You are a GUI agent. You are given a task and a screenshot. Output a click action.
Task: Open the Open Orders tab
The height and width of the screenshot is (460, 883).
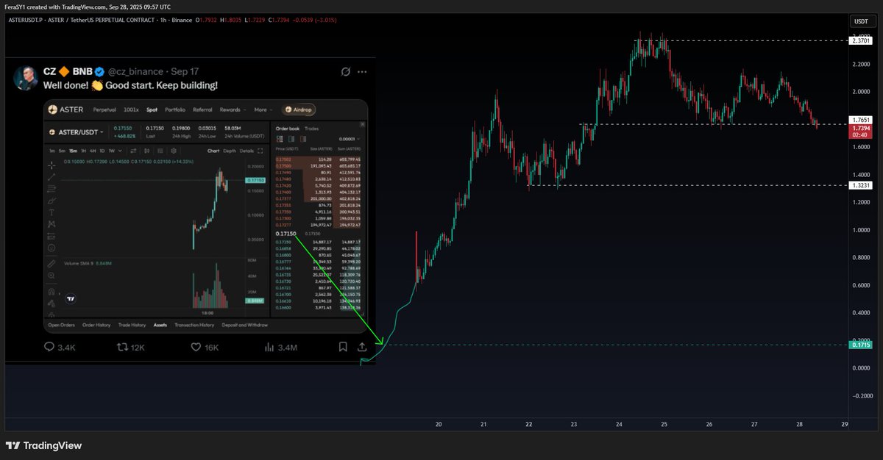click(61, 325)
